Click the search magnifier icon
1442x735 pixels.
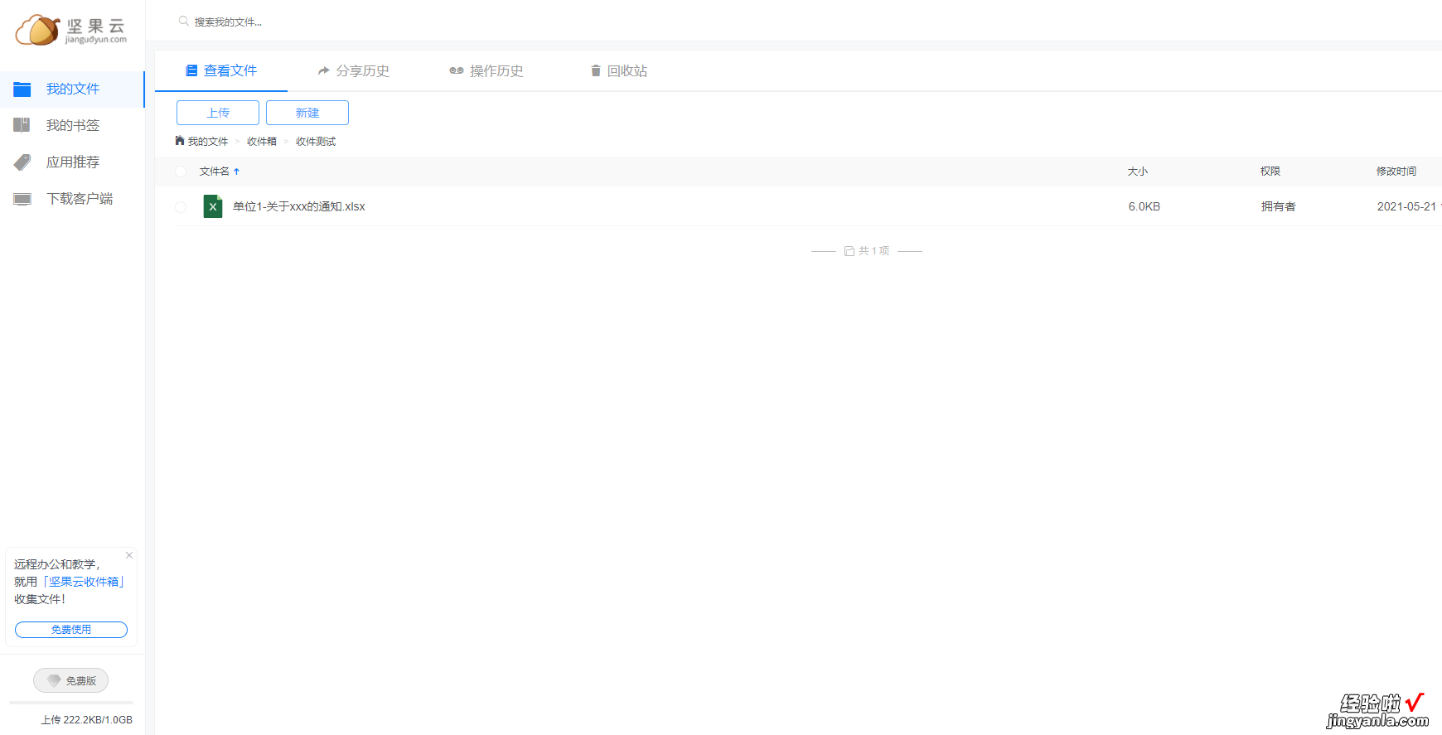click(184, 22)
